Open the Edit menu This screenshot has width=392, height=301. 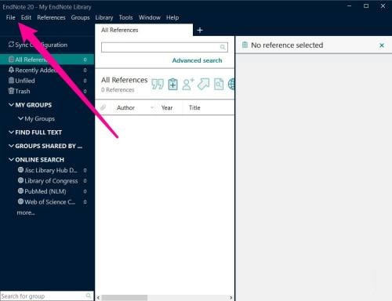pyautogui.click(x=26, y=17)
